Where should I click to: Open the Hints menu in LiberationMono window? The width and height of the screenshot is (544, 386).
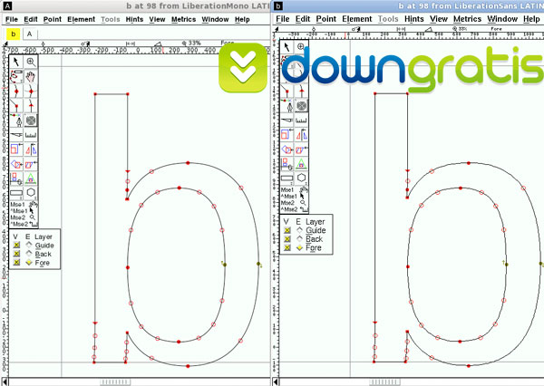[x=134, y=19]
